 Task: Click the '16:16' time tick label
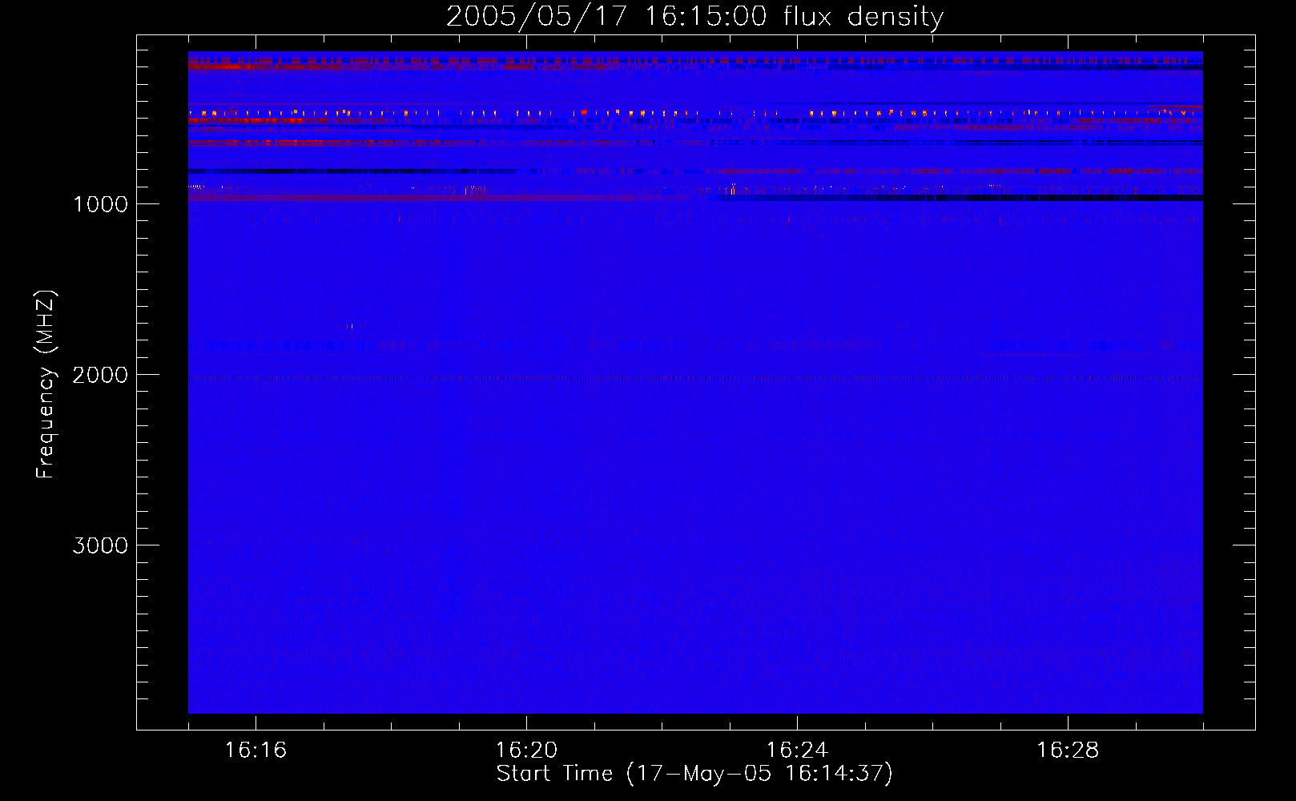tap(256, 751)
